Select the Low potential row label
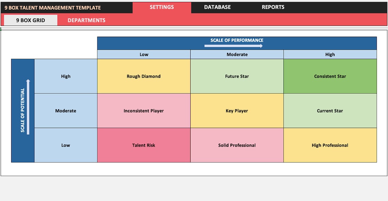The height and width of the screenshot is (201, 388). [x=66, y=145]
